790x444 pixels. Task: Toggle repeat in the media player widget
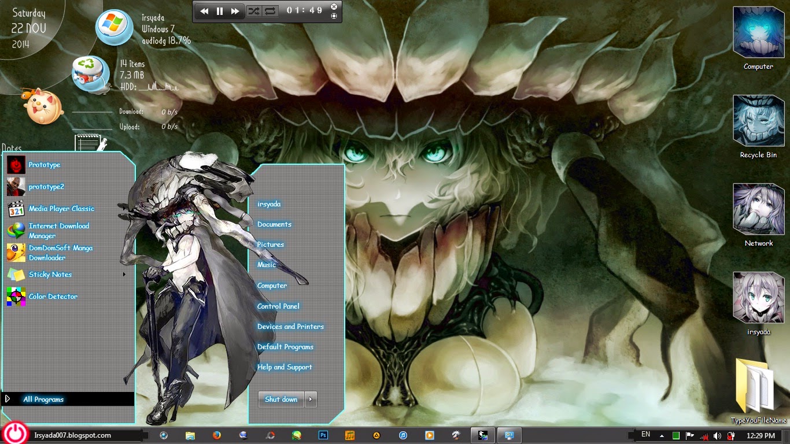click(270, 11)
